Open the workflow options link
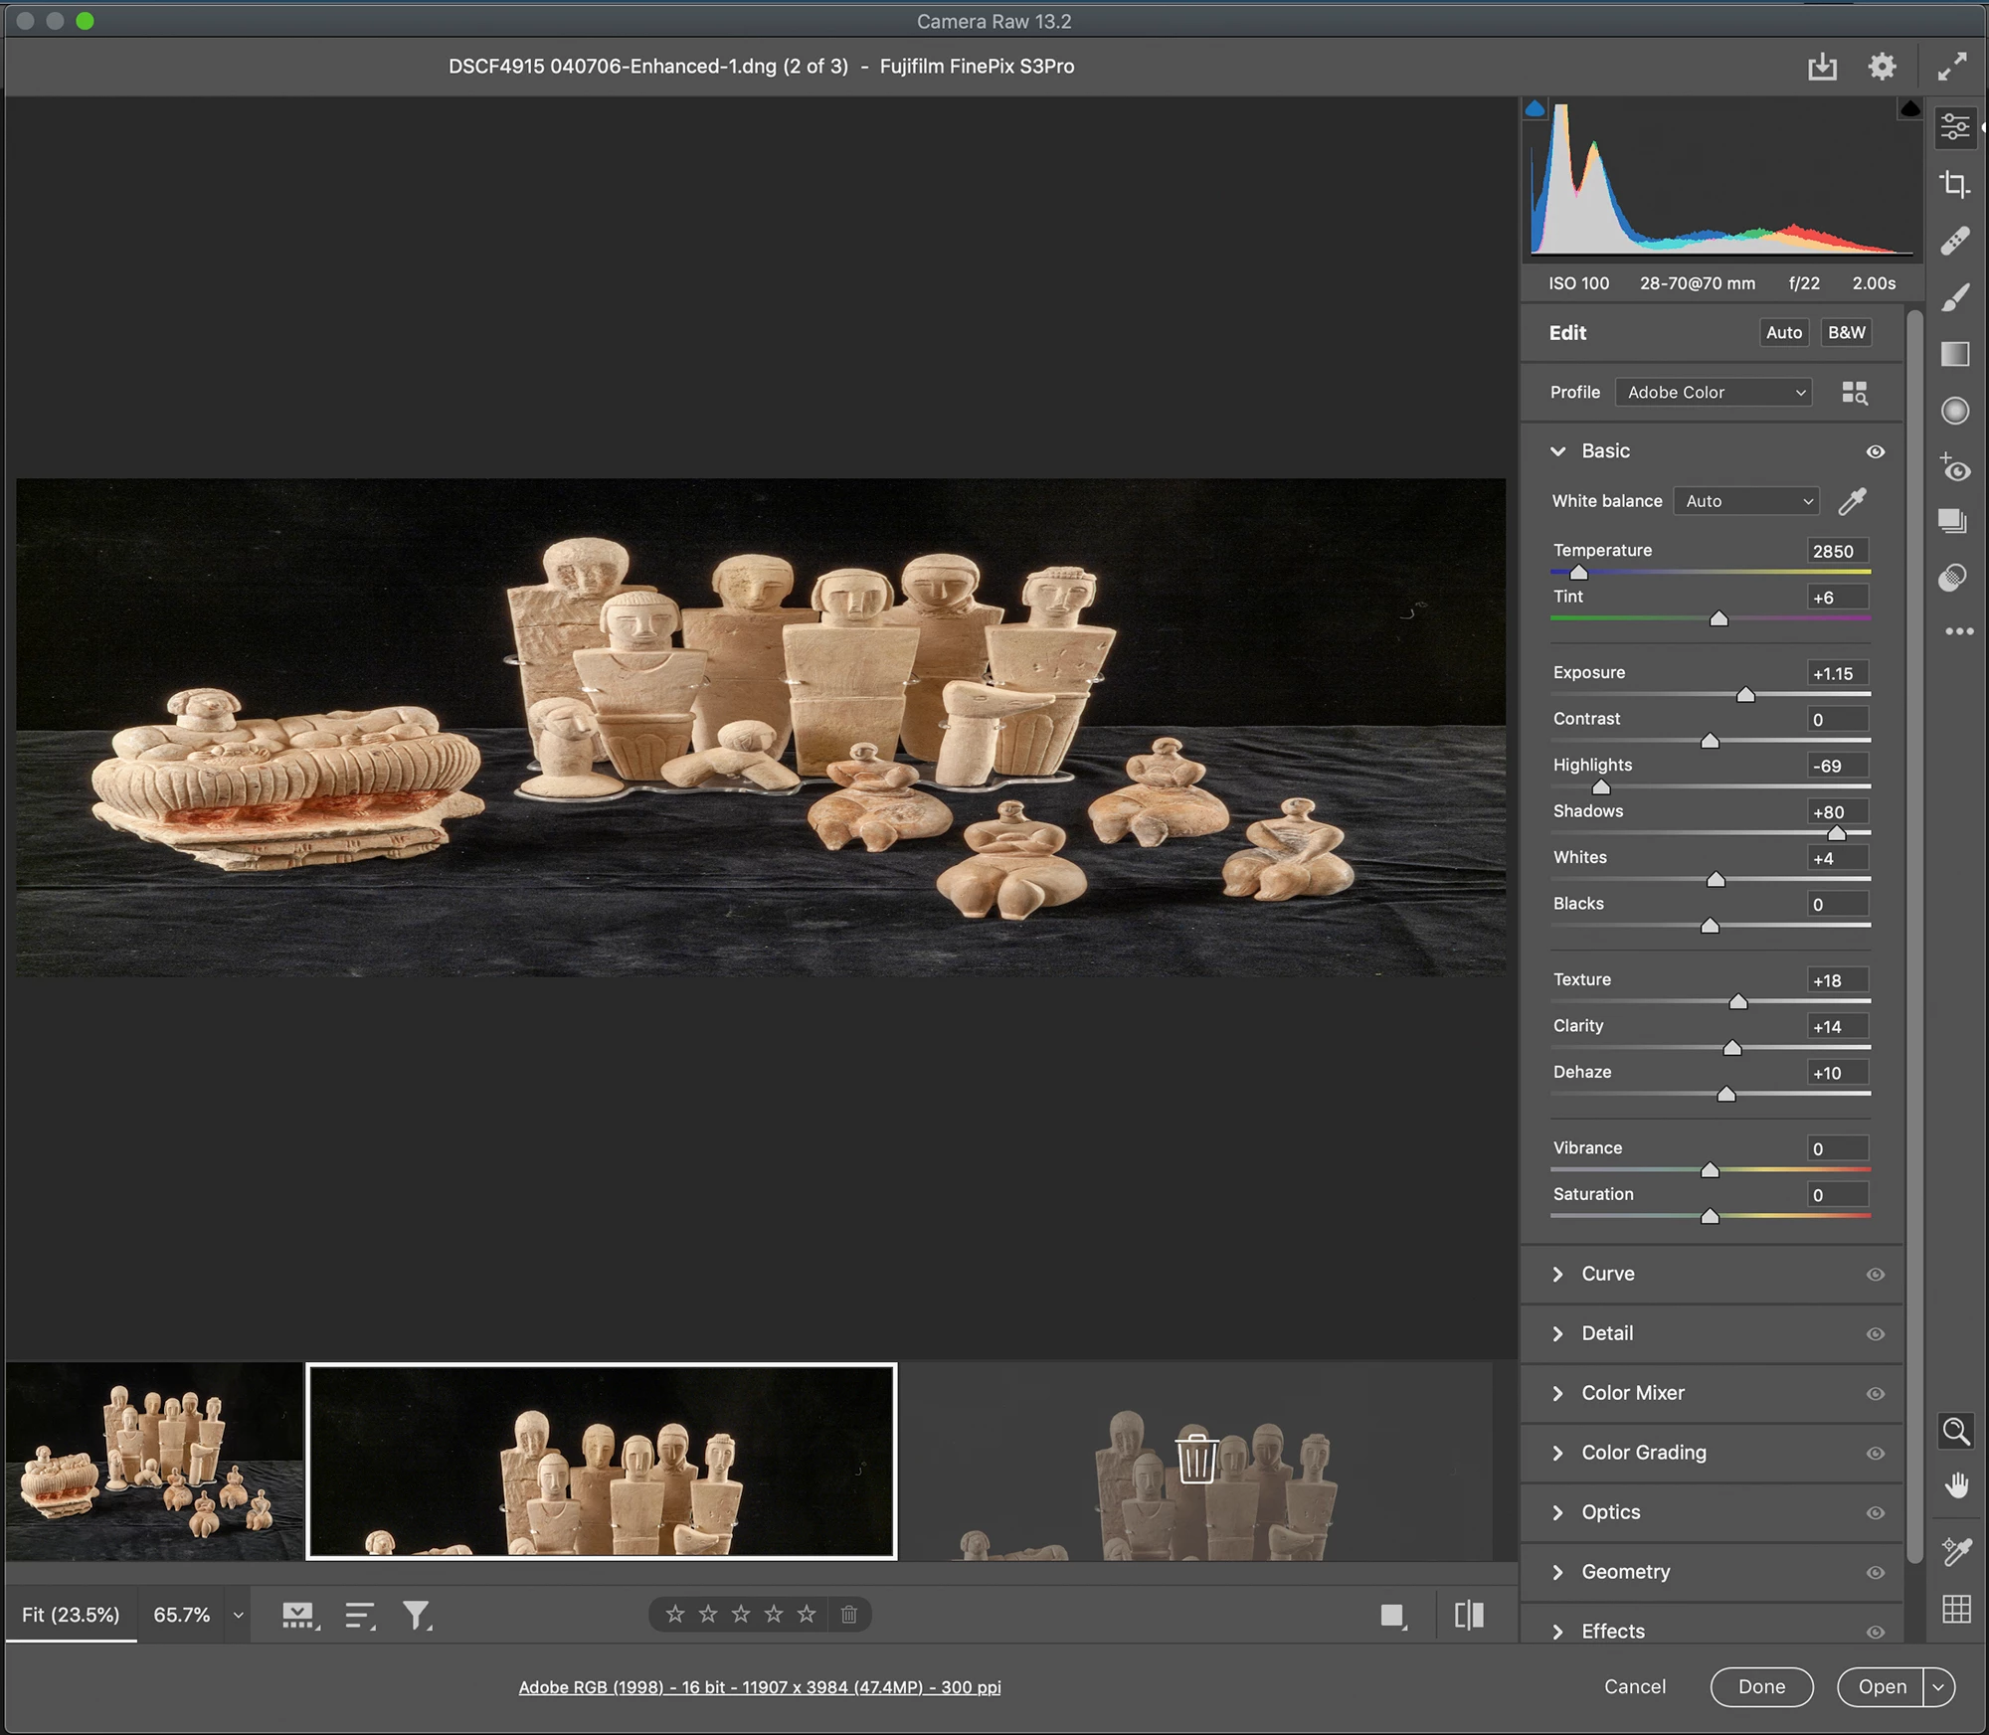The image size is (1989, 1735). pos(759,1687)
